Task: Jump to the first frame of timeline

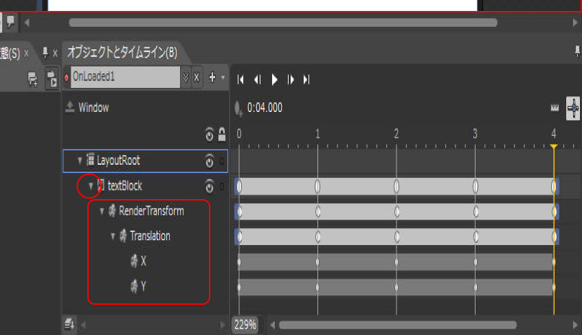Action: (241, 80)
